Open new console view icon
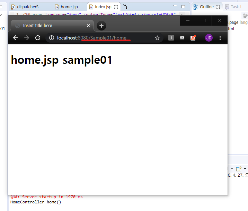Viewport: 248px width, 211px height. [x=239, y=169]
